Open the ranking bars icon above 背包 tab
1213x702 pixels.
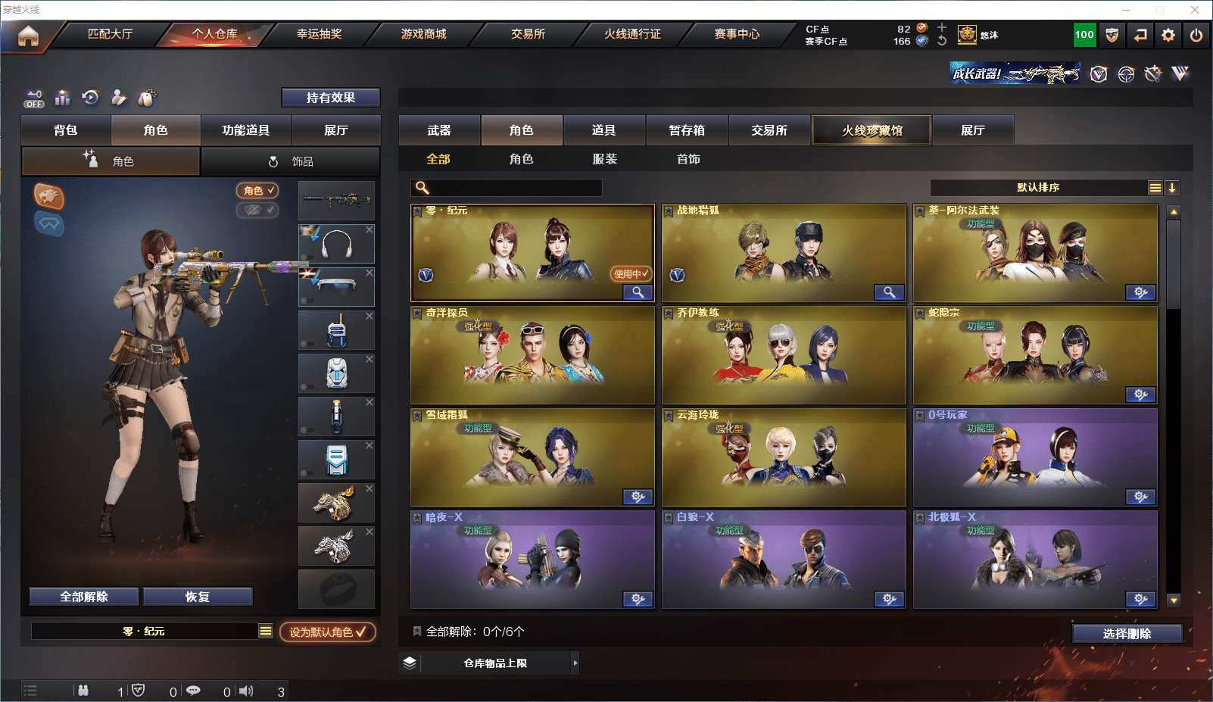(62, 98)
